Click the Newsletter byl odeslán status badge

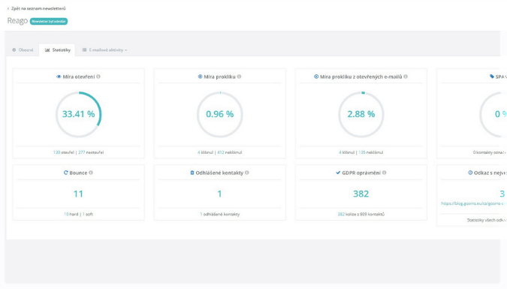(49, 21)
